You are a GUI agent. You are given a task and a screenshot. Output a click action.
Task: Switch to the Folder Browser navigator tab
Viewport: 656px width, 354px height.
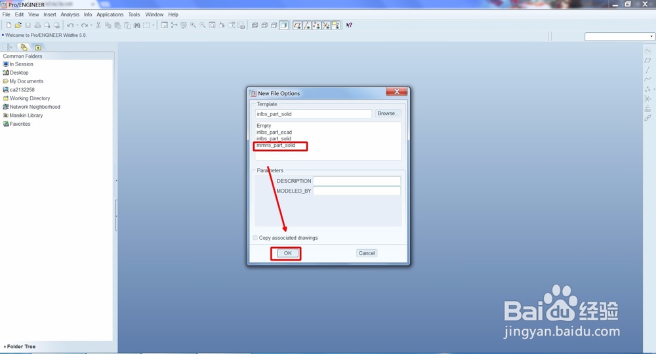click(x=24, y=47)
